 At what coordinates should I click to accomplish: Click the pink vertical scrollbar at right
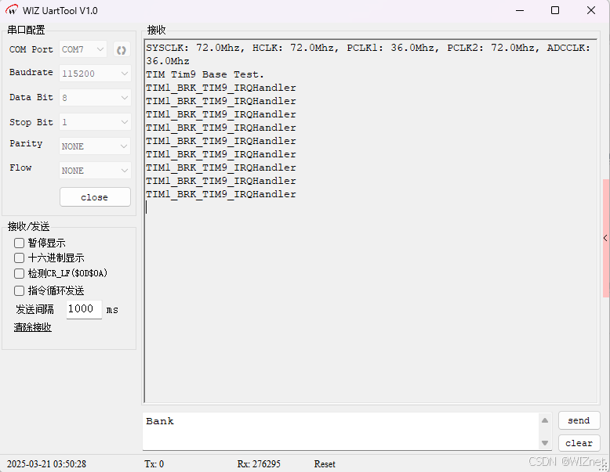[x=606, y=238]
